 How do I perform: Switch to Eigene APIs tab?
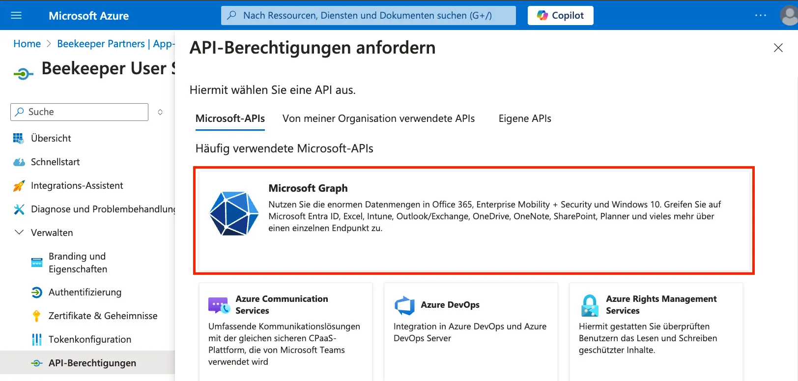(x=525, y=118)
